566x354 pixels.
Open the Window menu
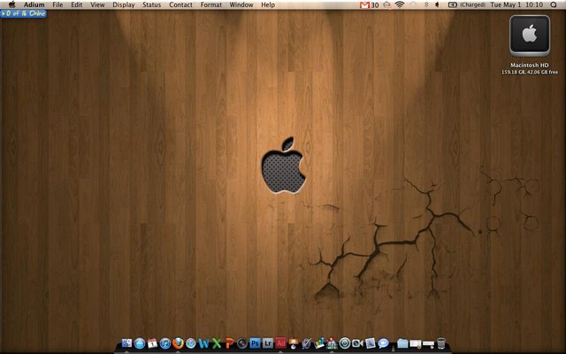(x=241, y=4)
